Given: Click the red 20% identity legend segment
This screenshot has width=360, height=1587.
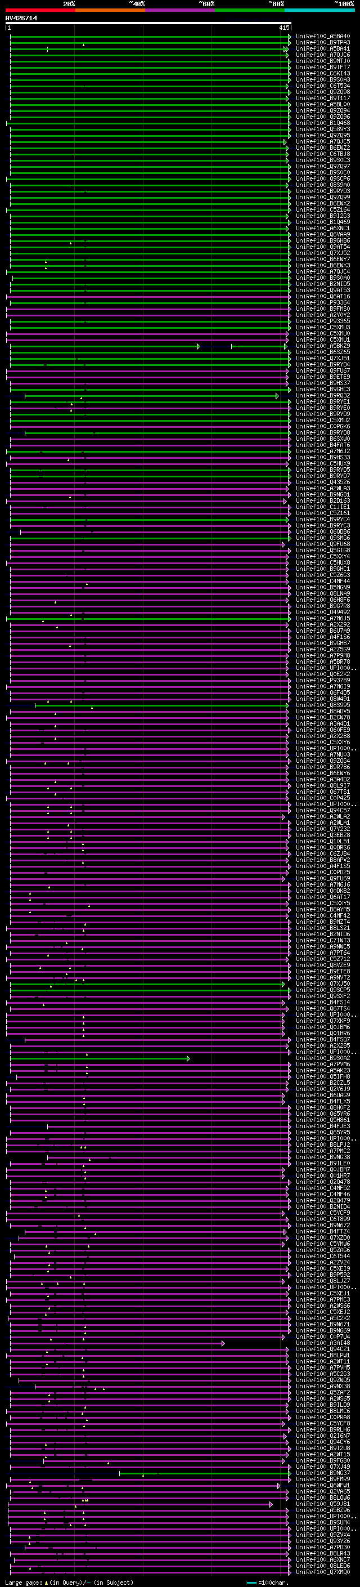Looking at the screenshot, I should 40,11.
